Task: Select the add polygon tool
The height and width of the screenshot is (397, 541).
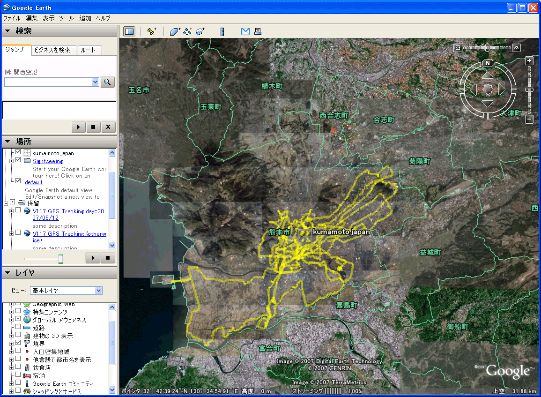Action: pos(175,31)
